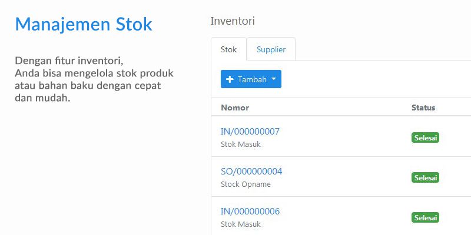Switch to the Supplier tab
471x235 pixels.
point(271,49)
